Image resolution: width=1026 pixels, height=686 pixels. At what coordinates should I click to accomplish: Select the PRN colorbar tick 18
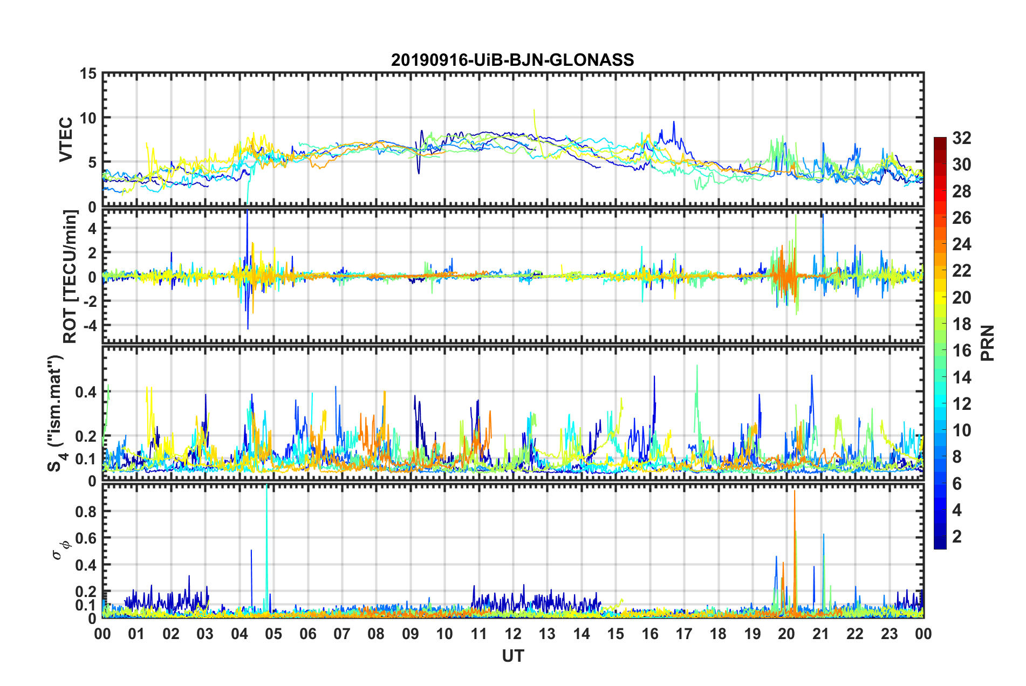tap(961, 324)
